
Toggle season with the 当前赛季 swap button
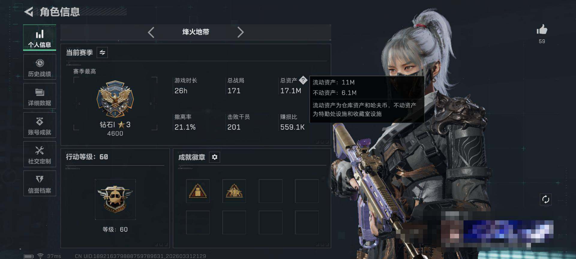[x=102, y=52]
